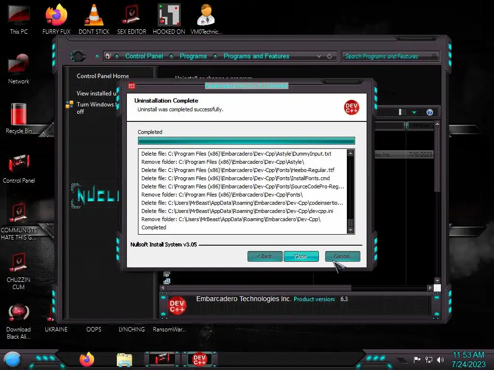Open the Control Panel Home link
This screenshot has width=494, height=370.
(103, 76)
